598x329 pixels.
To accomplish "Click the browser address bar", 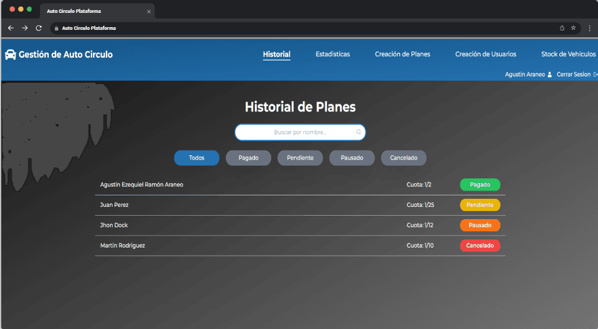I will tap(315, 28).
